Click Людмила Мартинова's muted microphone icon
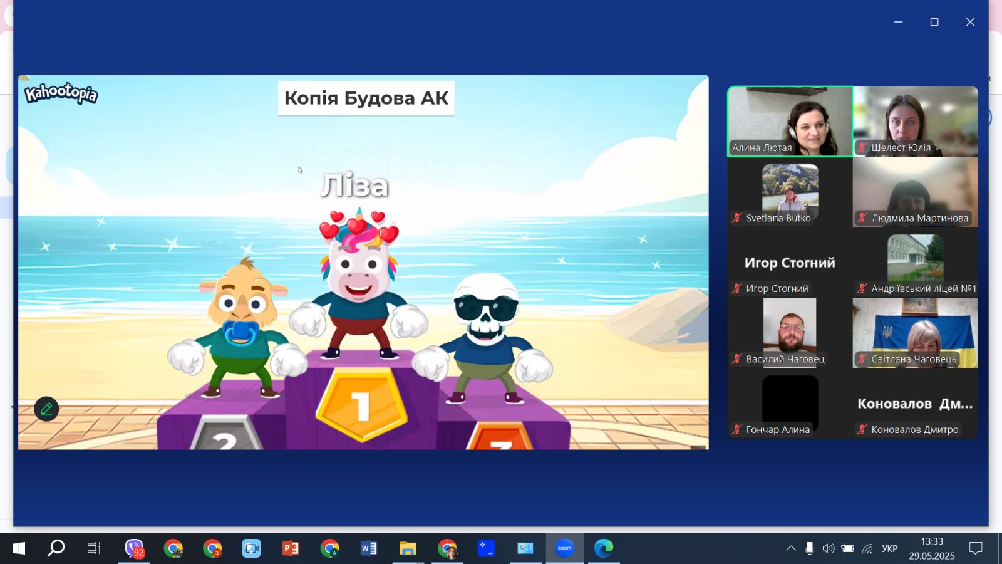 [862, 218]
